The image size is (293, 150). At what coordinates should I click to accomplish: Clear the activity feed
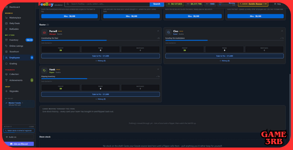[x=31, y=127]
